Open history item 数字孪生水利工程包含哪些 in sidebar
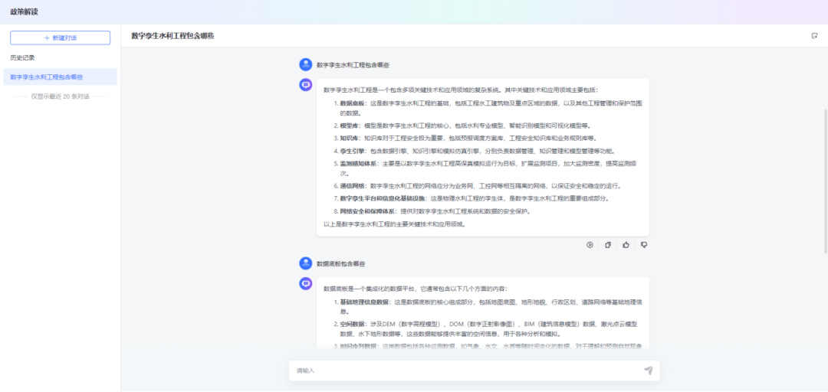Screen dimensions: 828x392 (47, 77)
